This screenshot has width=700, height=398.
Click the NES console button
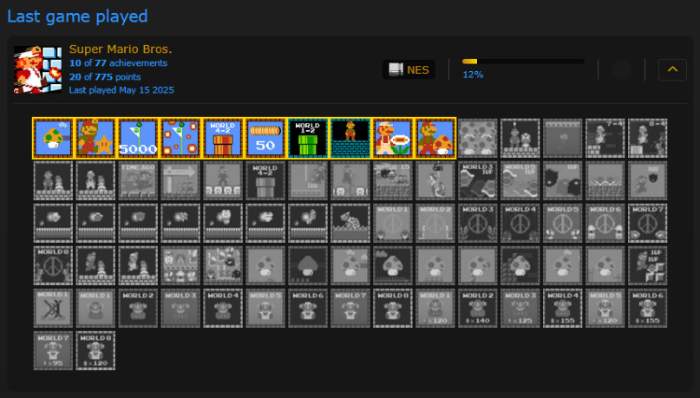pos(409,69)
